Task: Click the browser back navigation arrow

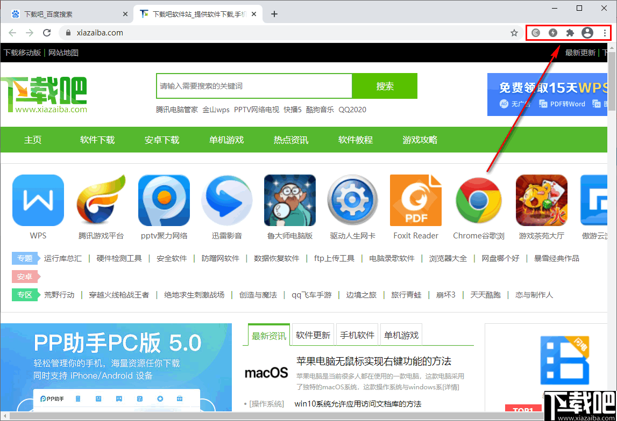Action: pyautogui.click(x=12, y=33)
